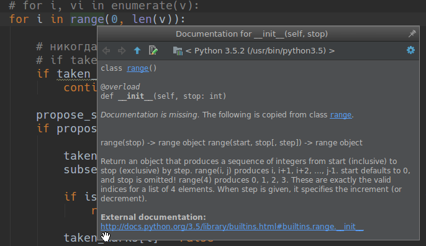
Task: Click the 'def __init__(self, stop: int)' signature
Action: 163,96
